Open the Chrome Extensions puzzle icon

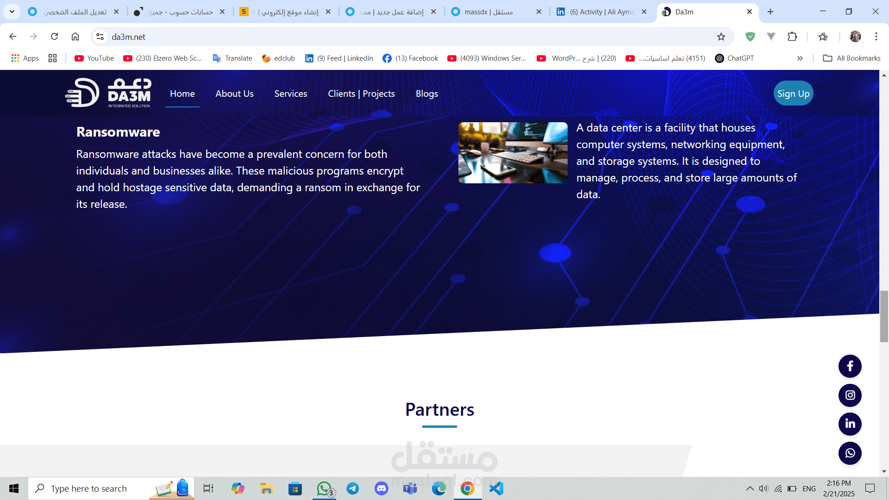[792, 37]
